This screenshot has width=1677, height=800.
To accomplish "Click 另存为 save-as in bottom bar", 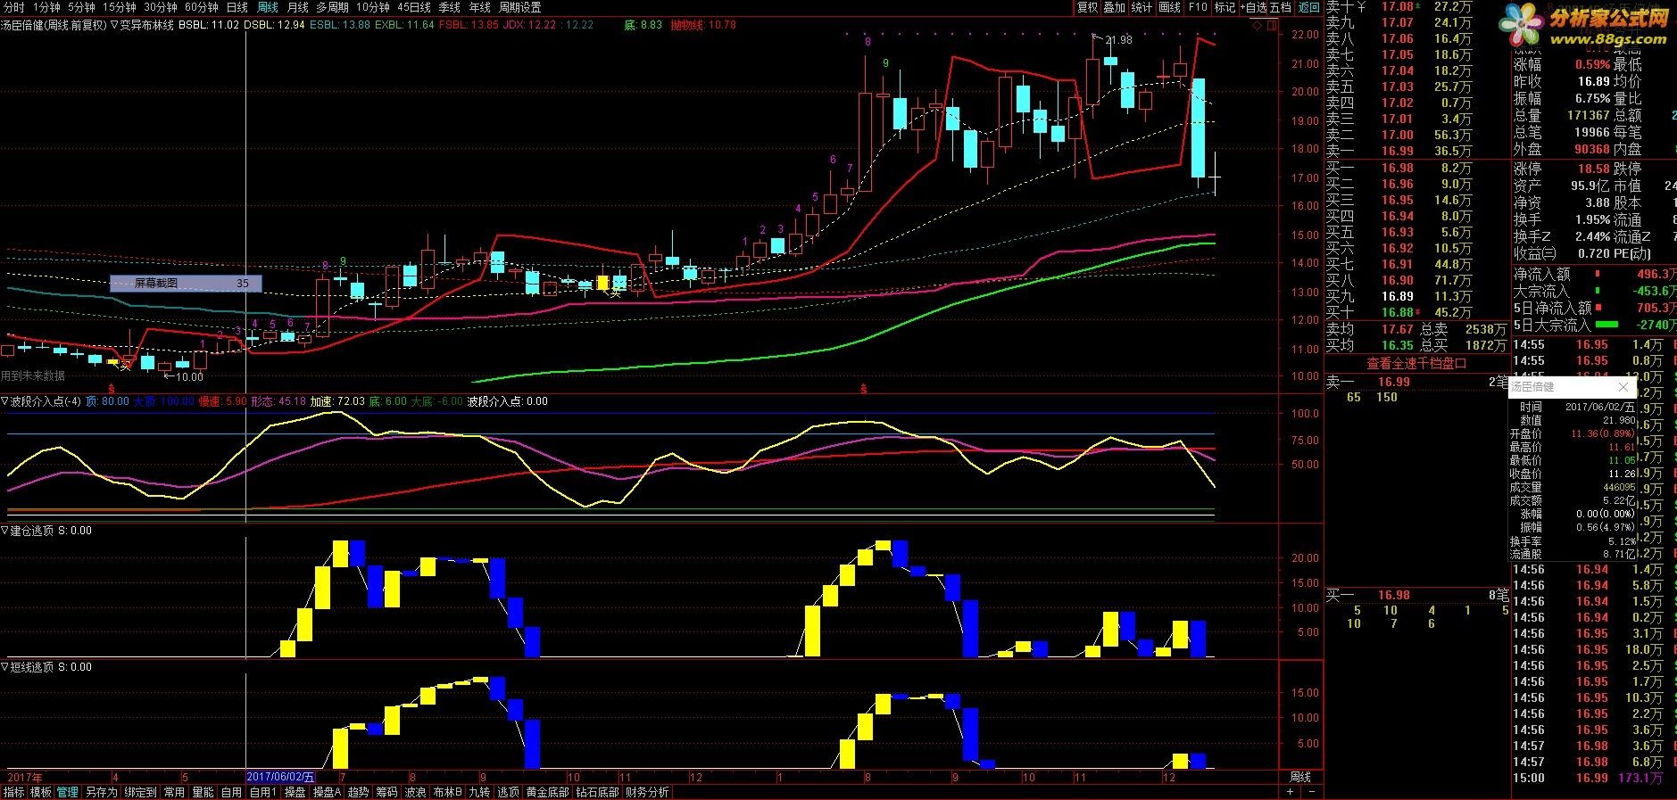I will (x=101, y=792).
